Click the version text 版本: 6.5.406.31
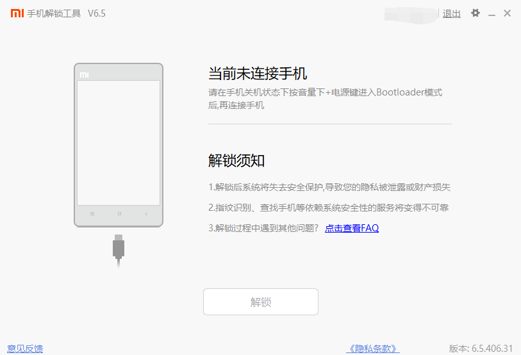This screenshot has height=355, width=521. click(481, 349)
